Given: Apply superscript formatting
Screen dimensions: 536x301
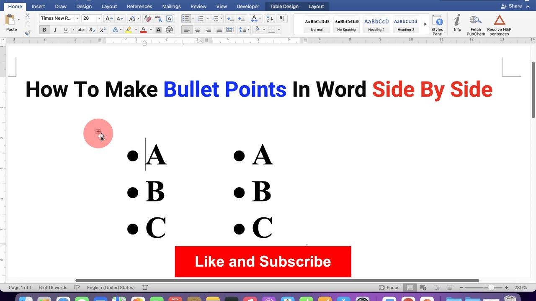Looking at the screenshot, I should tap(103, 30).
